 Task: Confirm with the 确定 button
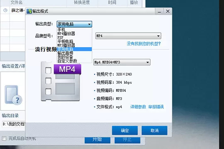click(x=125, y=130)
